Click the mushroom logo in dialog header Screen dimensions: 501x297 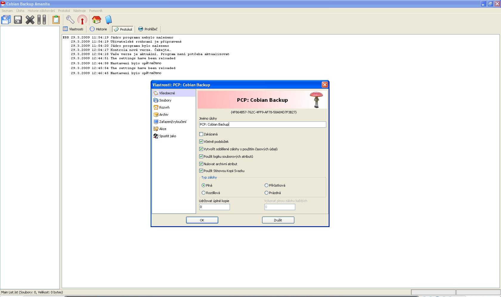point(316,100)
